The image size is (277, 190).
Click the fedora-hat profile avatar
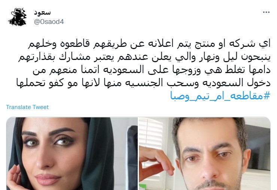pyautogui.click(x=17, y=17)
